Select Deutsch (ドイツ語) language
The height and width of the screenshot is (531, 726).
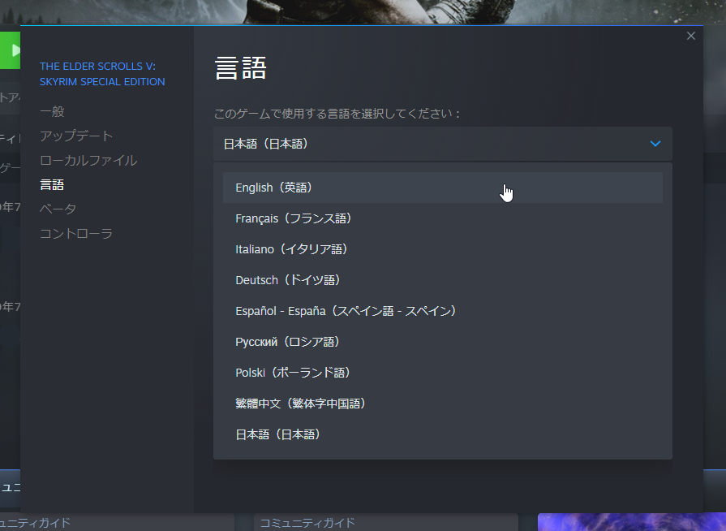(443, 280)
